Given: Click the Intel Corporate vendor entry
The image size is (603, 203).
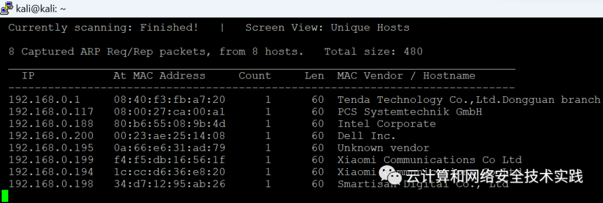Looking at the screenshot, I should pos(386,123).
